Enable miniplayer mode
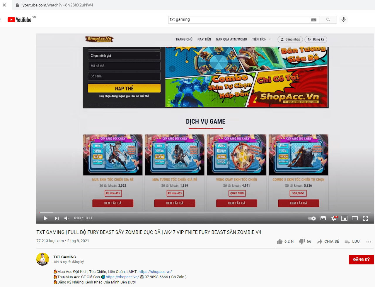Image resolution: width=375 pixels, height=287 pixels. click(344, 218)
